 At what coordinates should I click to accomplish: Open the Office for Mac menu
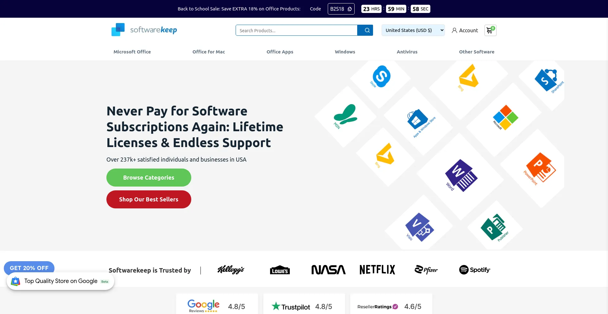[209, 52]
